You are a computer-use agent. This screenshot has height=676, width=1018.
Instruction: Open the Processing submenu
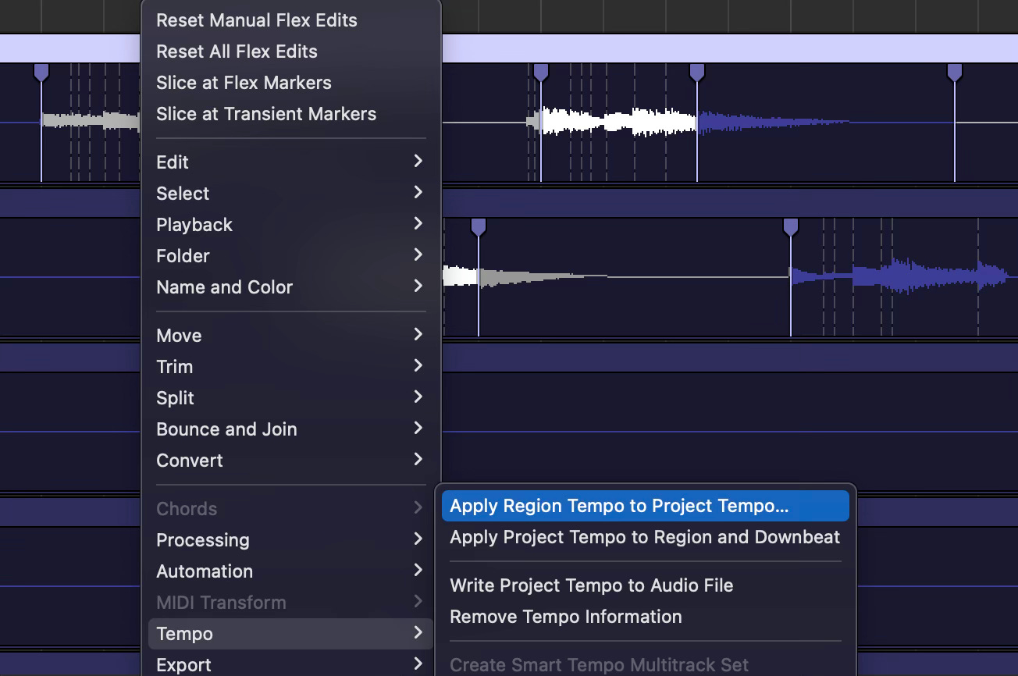[x=290, y=539]
